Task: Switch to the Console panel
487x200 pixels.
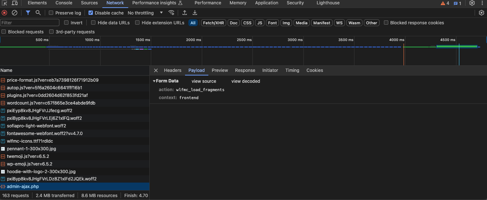Action: tap(64, 3)
